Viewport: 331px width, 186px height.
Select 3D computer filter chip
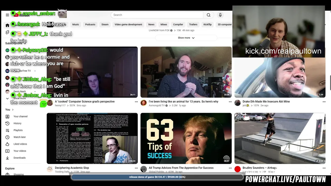click(x=224, y=25)
